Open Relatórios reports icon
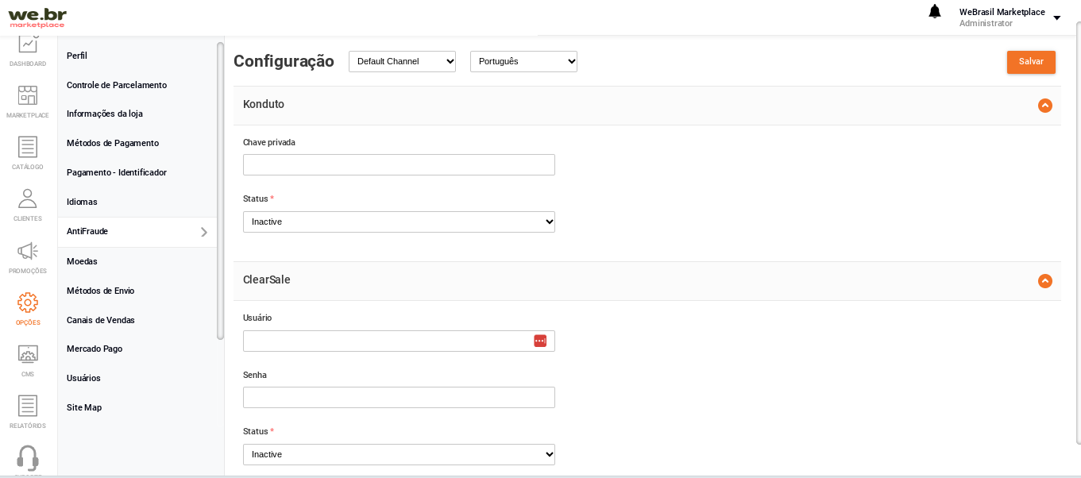The height and width of the screenshot is (478, 1081). (28, 407)
